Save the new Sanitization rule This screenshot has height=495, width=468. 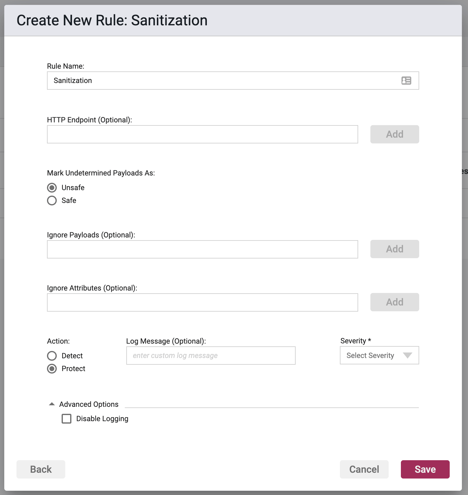pyautogui.click(x=425, y=469)
